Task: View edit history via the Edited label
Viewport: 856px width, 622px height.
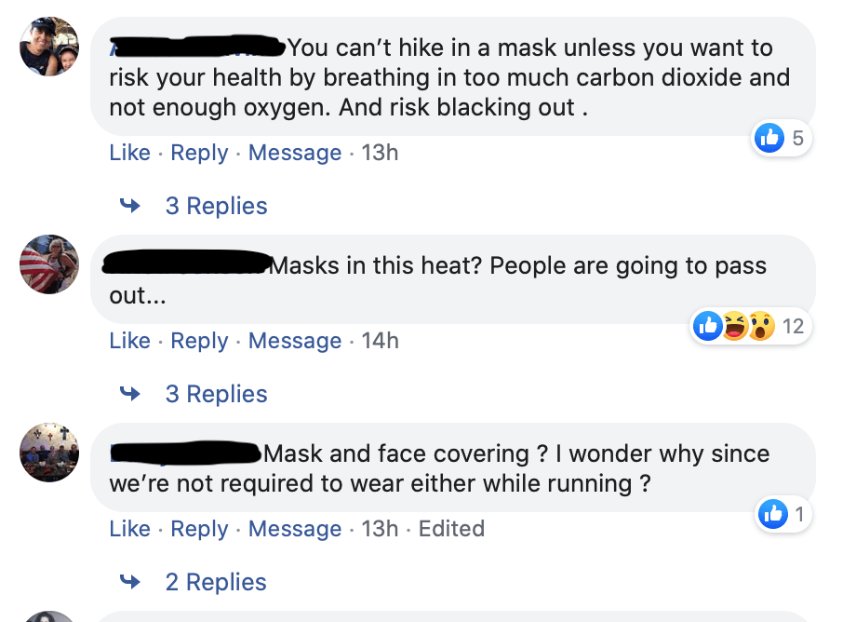Action: (451, 529)
